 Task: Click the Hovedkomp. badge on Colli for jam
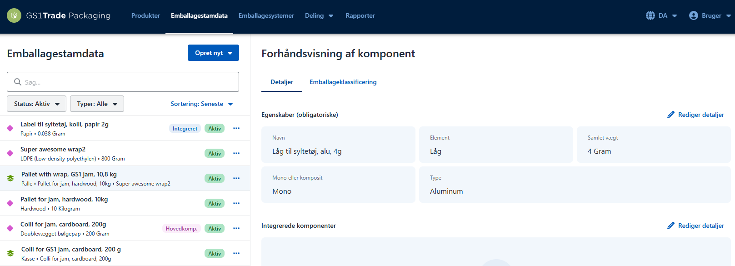pyautogui.click(x=181, y=228)
